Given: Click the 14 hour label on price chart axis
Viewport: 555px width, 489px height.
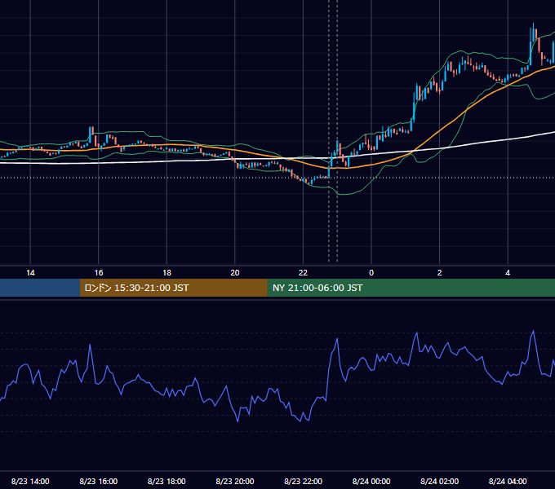Looking at the screenshot, I should pos(30,273).
